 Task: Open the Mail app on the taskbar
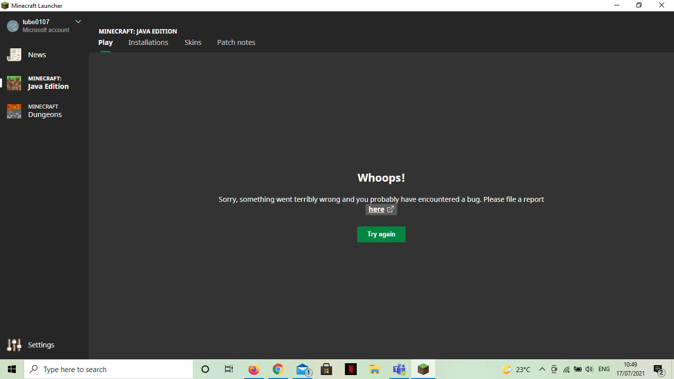pos(302,369)
